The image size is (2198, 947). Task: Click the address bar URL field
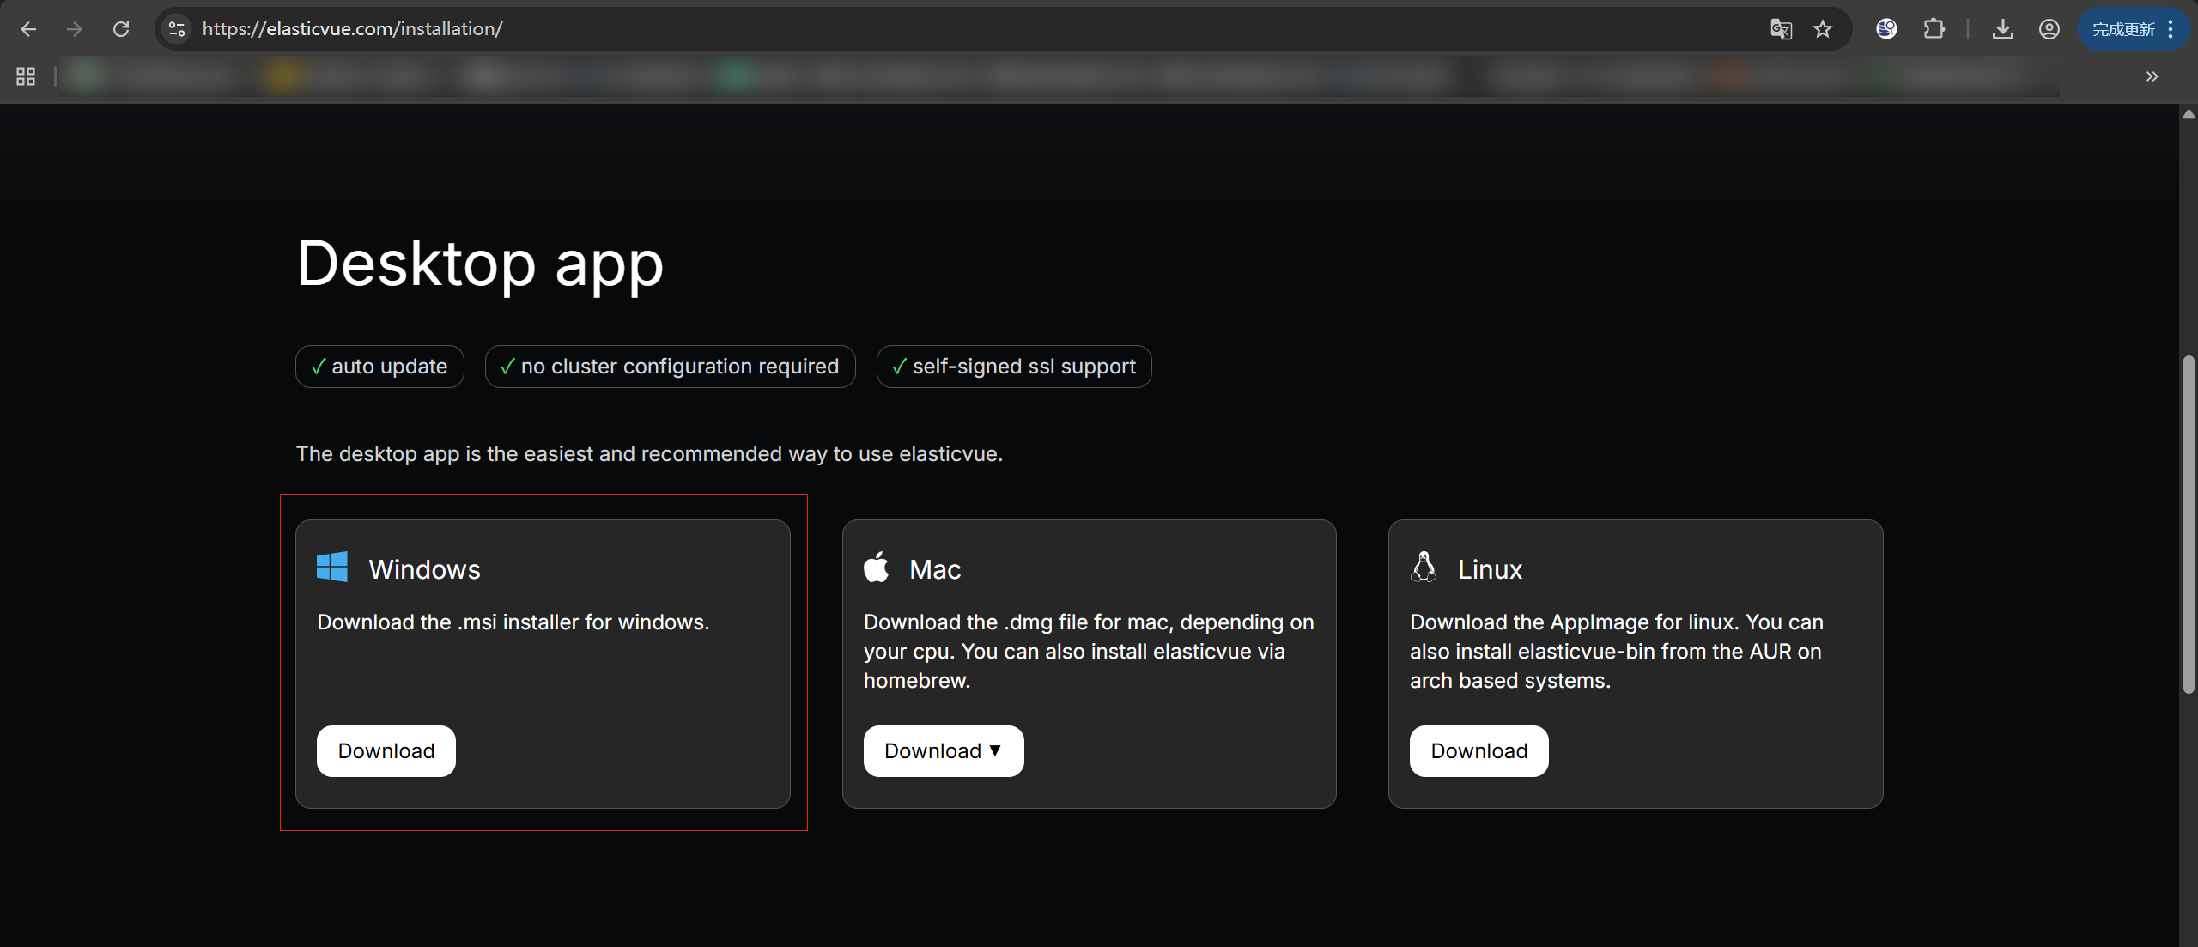[944, 29]
